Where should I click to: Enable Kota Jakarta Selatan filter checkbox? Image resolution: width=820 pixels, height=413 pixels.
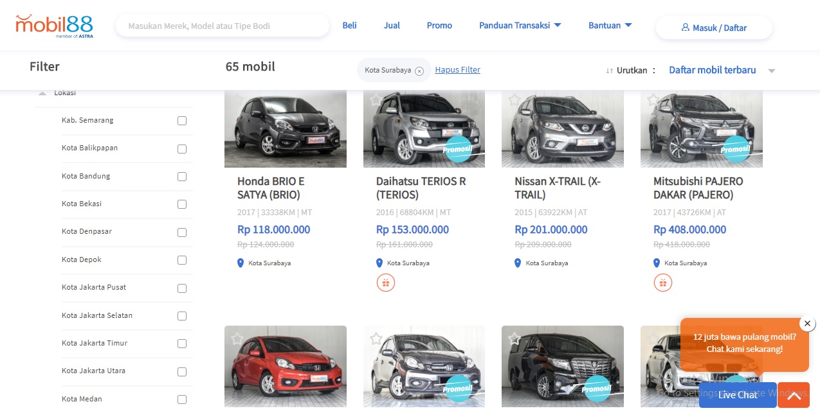click(x=182, y=316)
